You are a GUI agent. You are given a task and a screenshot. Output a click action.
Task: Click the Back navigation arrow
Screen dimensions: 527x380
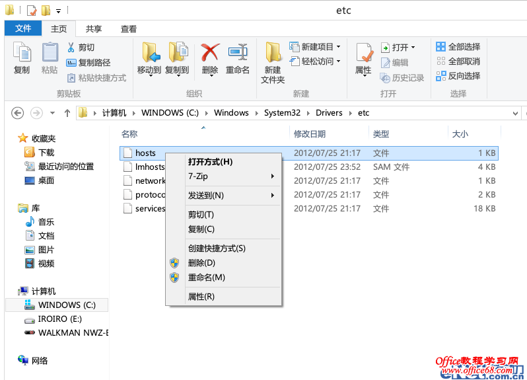[x=17, y=113]
